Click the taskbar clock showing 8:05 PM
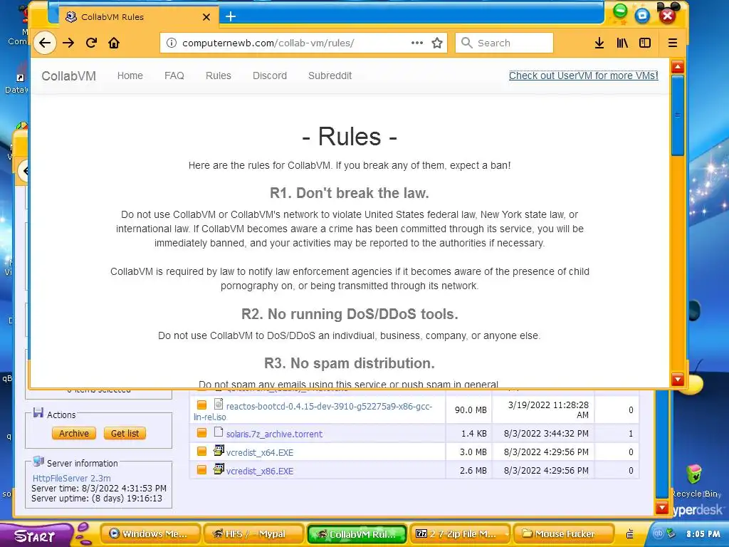The image size is (729, 547). [703, 534]
